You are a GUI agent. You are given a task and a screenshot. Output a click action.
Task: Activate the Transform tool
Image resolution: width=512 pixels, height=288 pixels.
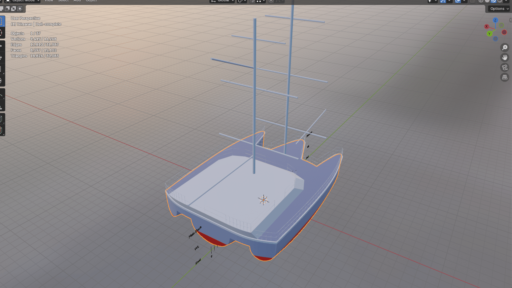coord(1,81)
